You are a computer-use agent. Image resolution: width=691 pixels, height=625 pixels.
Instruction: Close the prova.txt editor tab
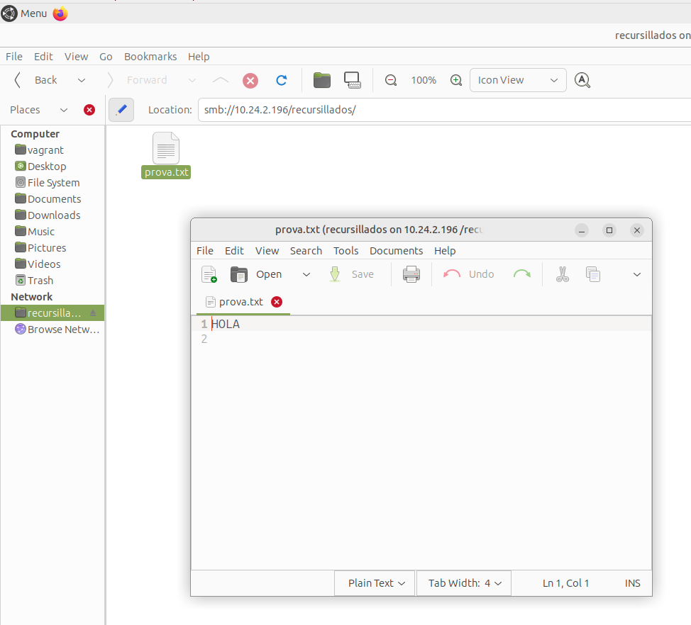(277, 302)
